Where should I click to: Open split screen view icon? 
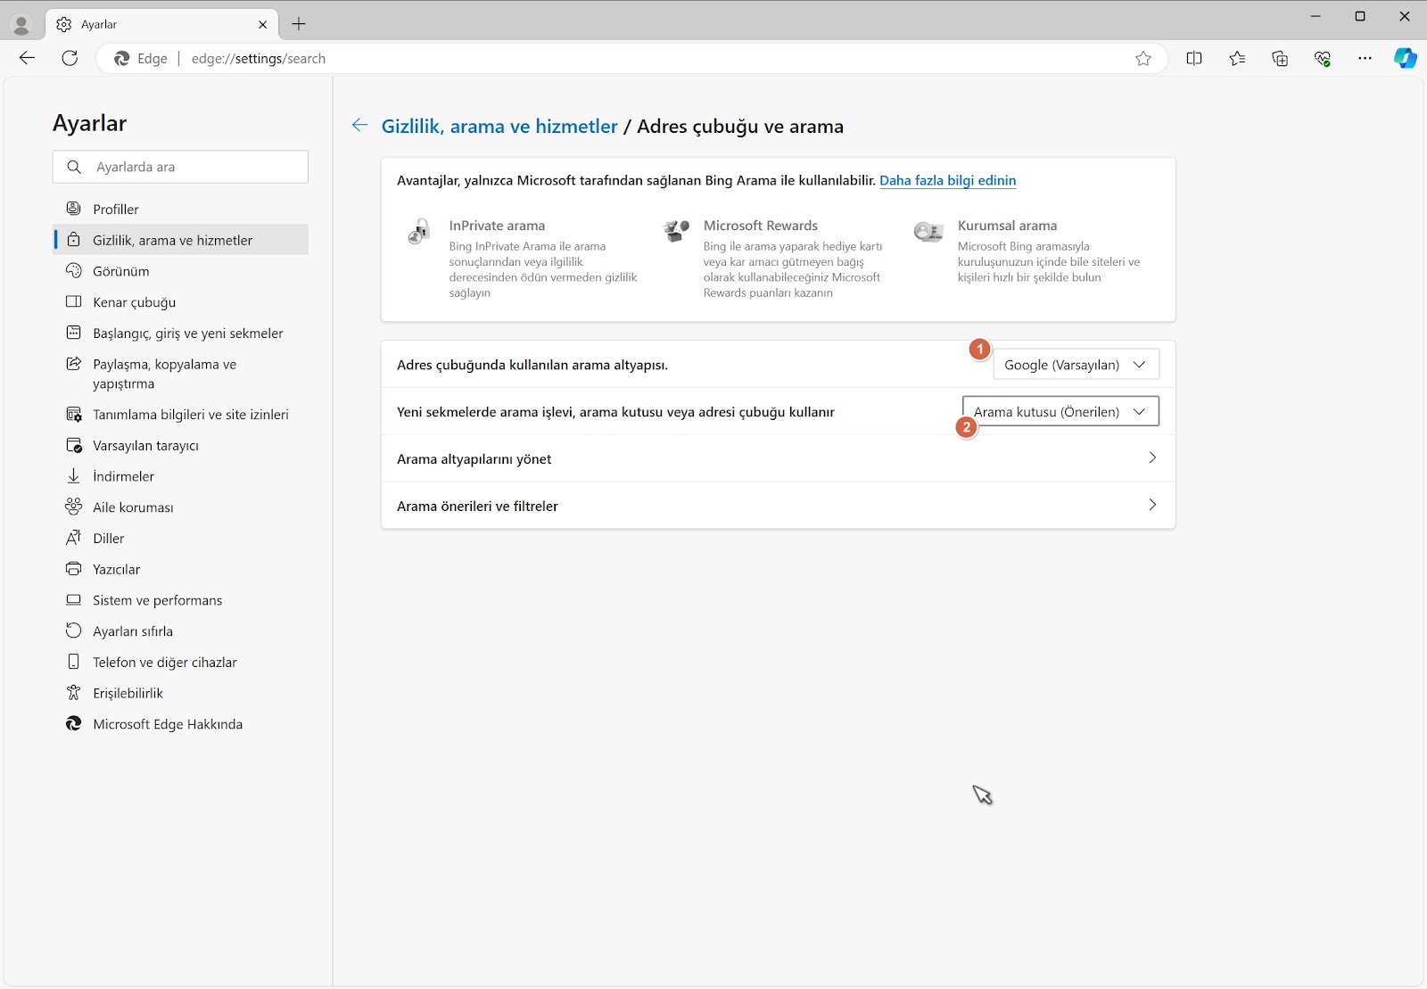click(x=1194, y=58)
